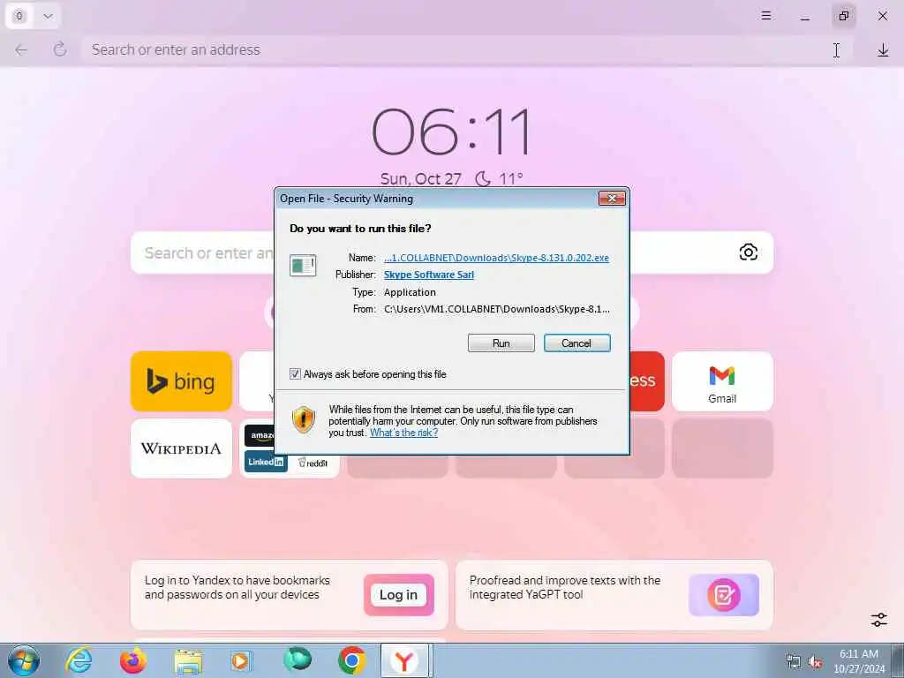Open the Skype-8.131.0.202.exe name link

pyautogui.click(x=496, y=258)
